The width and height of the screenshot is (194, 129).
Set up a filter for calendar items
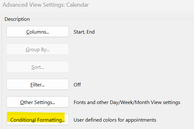[37, 85]
